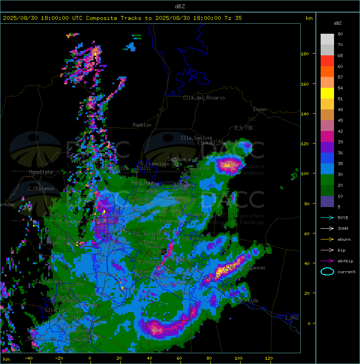Viewport: 360px width, 364px height.
Task: Click the 80 dBZ legend value
Action: [340, 34]
